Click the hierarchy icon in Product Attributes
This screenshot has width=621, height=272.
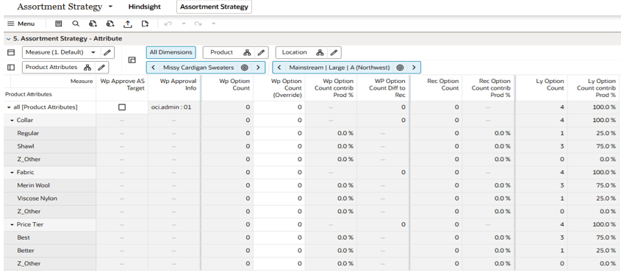tap(87, 68)
